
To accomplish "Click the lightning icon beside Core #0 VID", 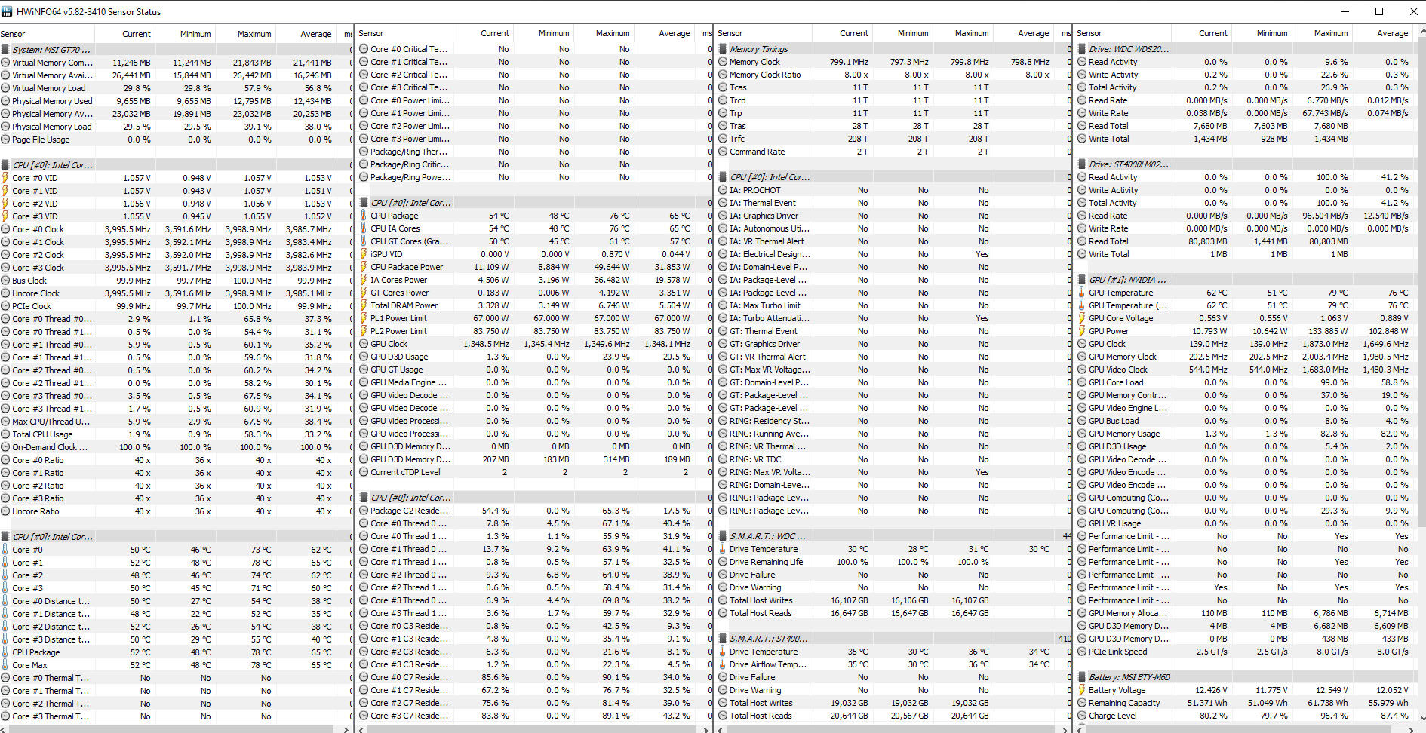I will [5, 178].
